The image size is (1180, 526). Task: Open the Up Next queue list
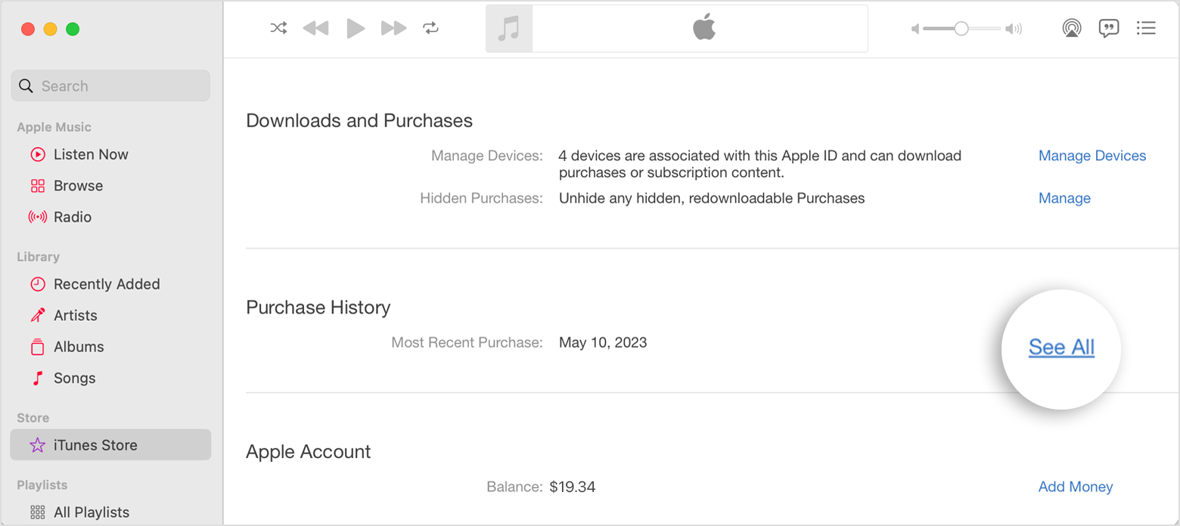[x=1146, y=29]
